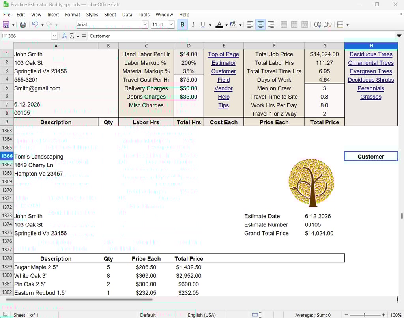The height and width of the screenshot is (318, 404).
Task: Open the Font Name dropdown
Action: tap(145, 24)
